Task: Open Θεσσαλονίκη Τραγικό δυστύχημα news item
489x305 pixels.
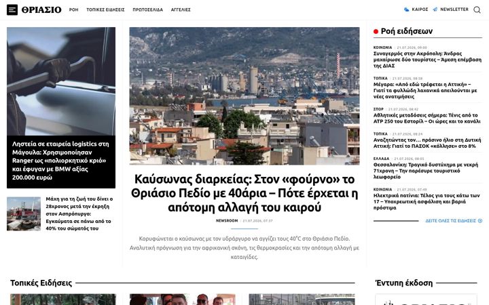Action: tap(426, 171)
